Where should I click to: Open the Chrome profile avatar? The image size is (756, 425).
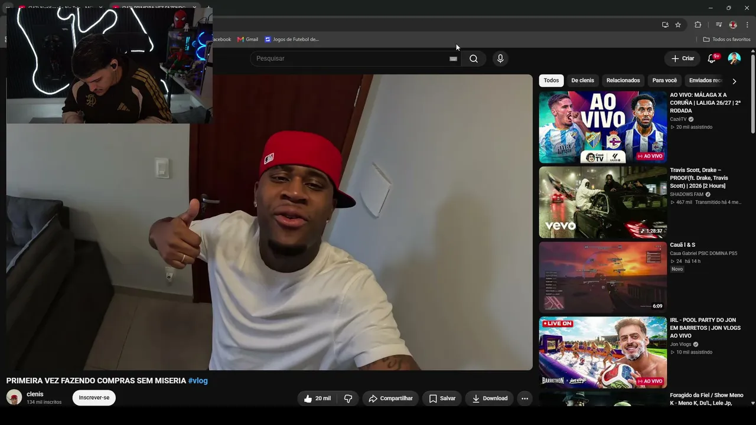(x=733, y=25)
